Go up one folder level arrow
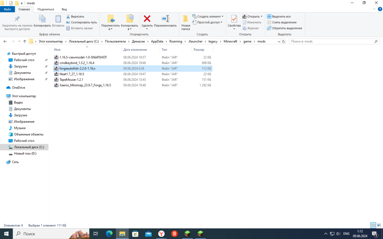Viewport: 383px width, 239px height. (x=25, y=41)
